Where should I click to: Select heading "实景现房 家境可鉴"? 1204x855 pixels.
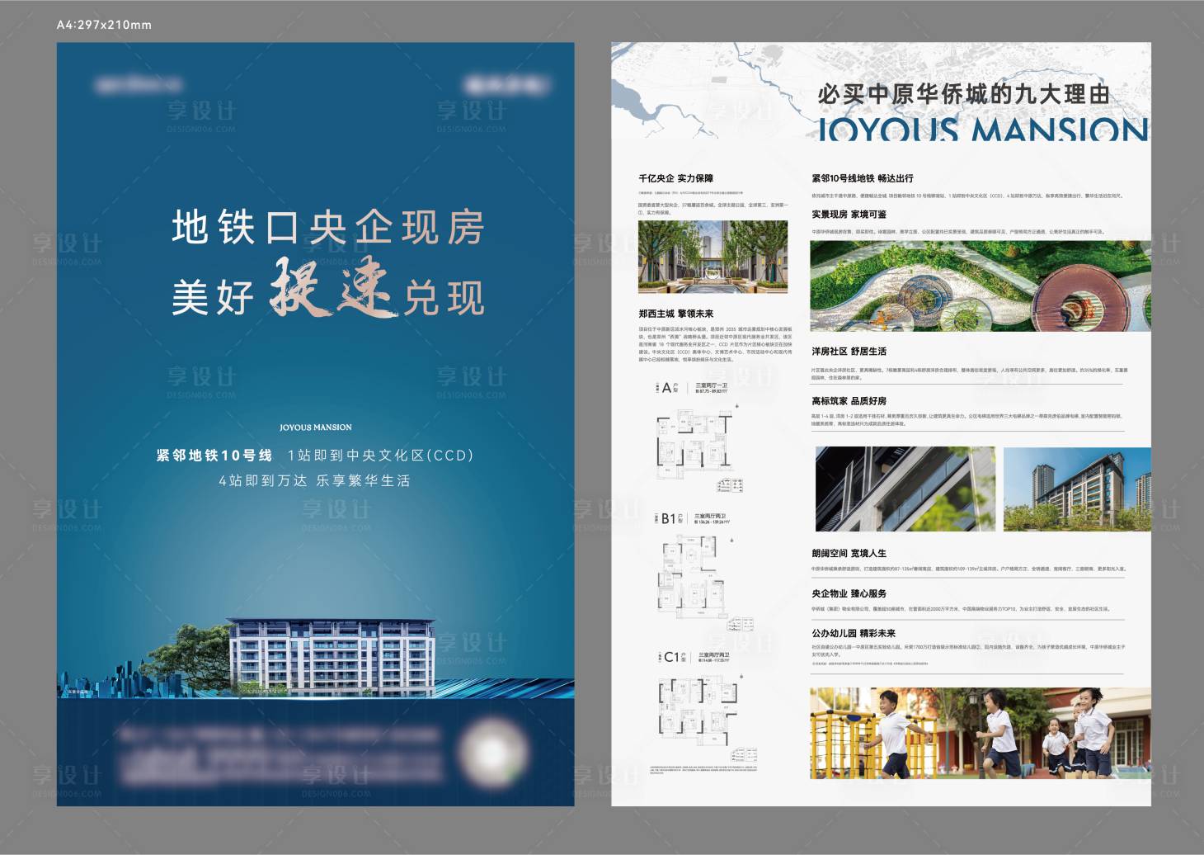click(849, 215)
